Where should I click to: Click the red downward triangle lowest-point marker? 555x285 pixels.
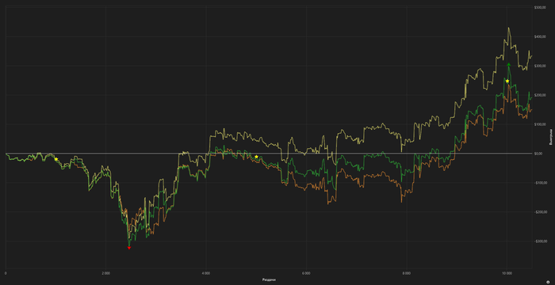tap(129, 248)
